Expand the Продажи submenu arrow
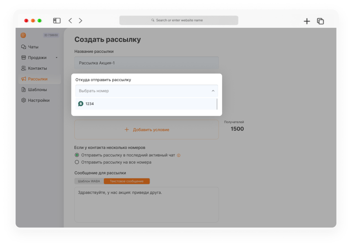352x247 pixels. pyautogui.click(x=57, y=58)
